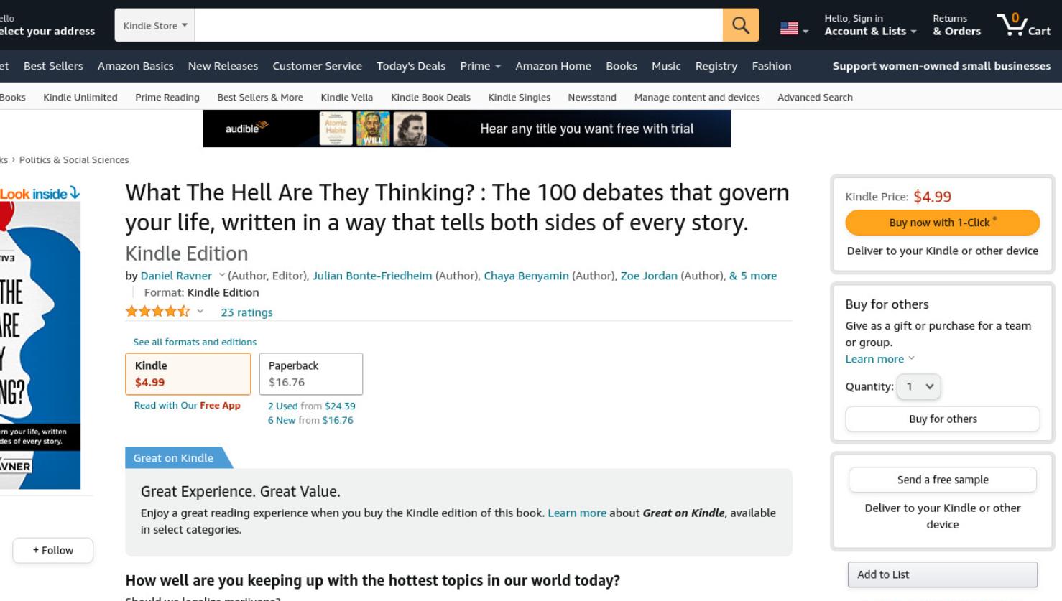Click the audible free trial banner text

click(x=586, y=129)
